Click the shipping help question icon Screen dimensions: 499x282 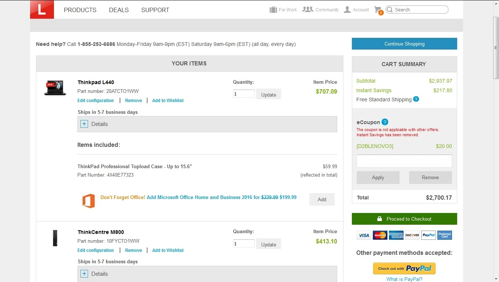click(416, 99)
